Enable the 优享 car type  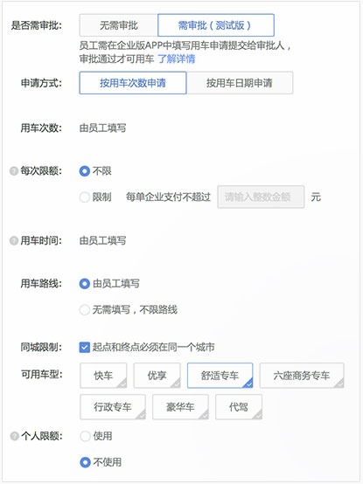click(x=157, y=376)
